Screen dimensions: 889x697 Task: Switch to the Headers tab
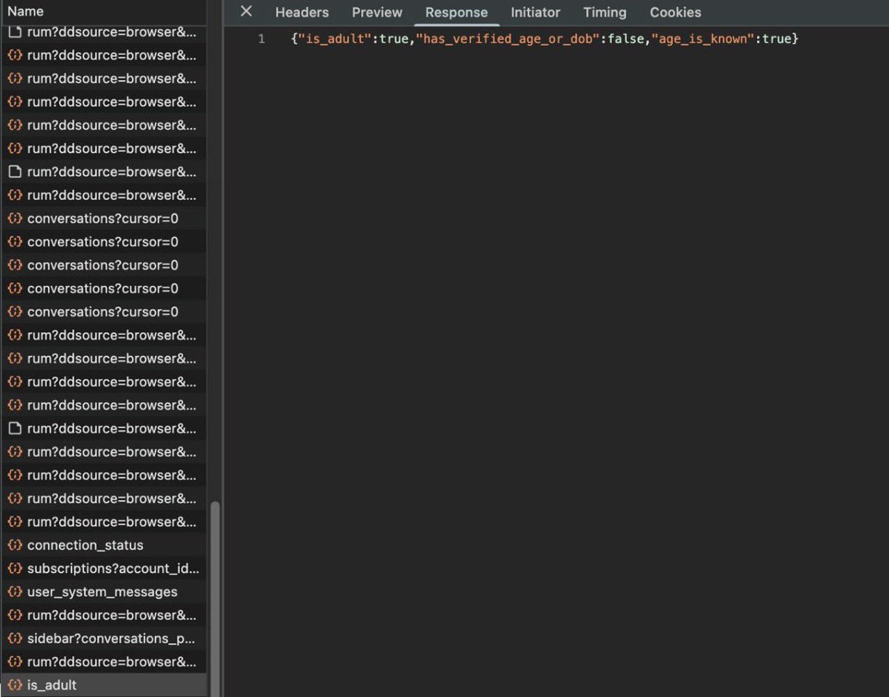tap(302, 13)
